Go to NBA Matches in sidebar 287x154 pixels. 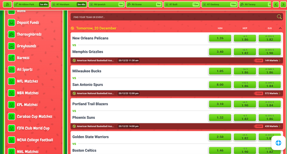(28, 93)
